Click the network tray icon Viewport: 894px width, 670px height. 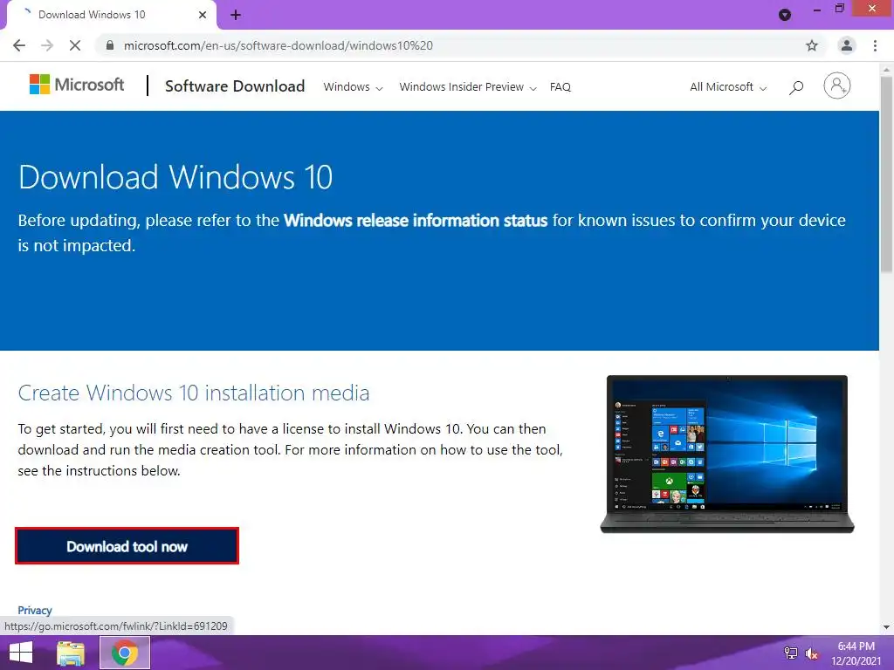coord(791,653)
